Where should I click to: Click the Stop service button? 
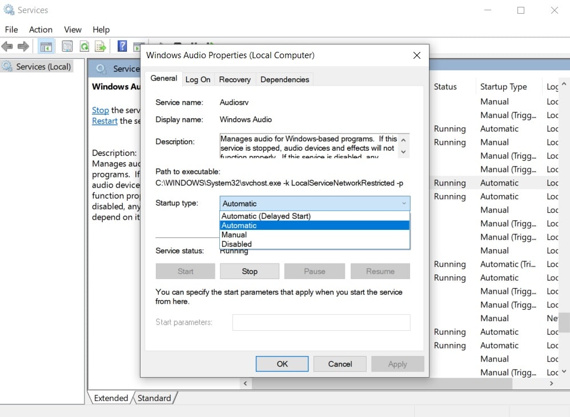pyautogui.click(x=250, y=271)
